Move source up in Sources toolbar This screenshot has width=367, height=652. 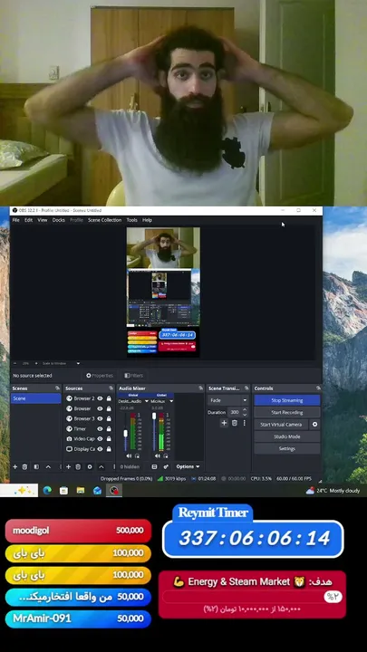pos(101,467)
